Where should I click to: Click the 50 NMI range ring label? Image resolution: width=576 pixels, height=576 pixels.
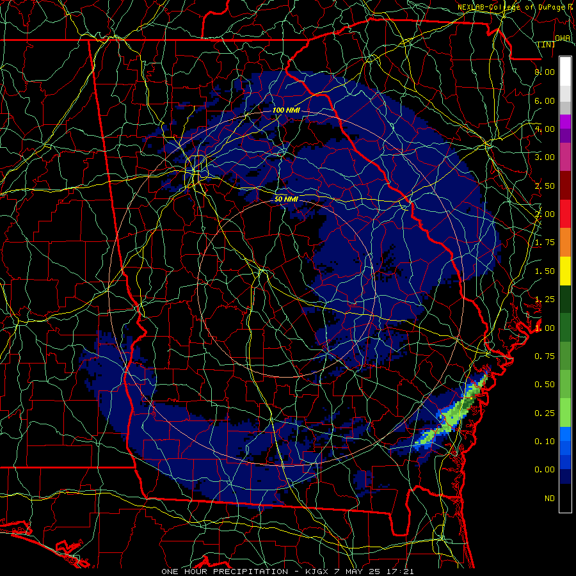point(286,199)
